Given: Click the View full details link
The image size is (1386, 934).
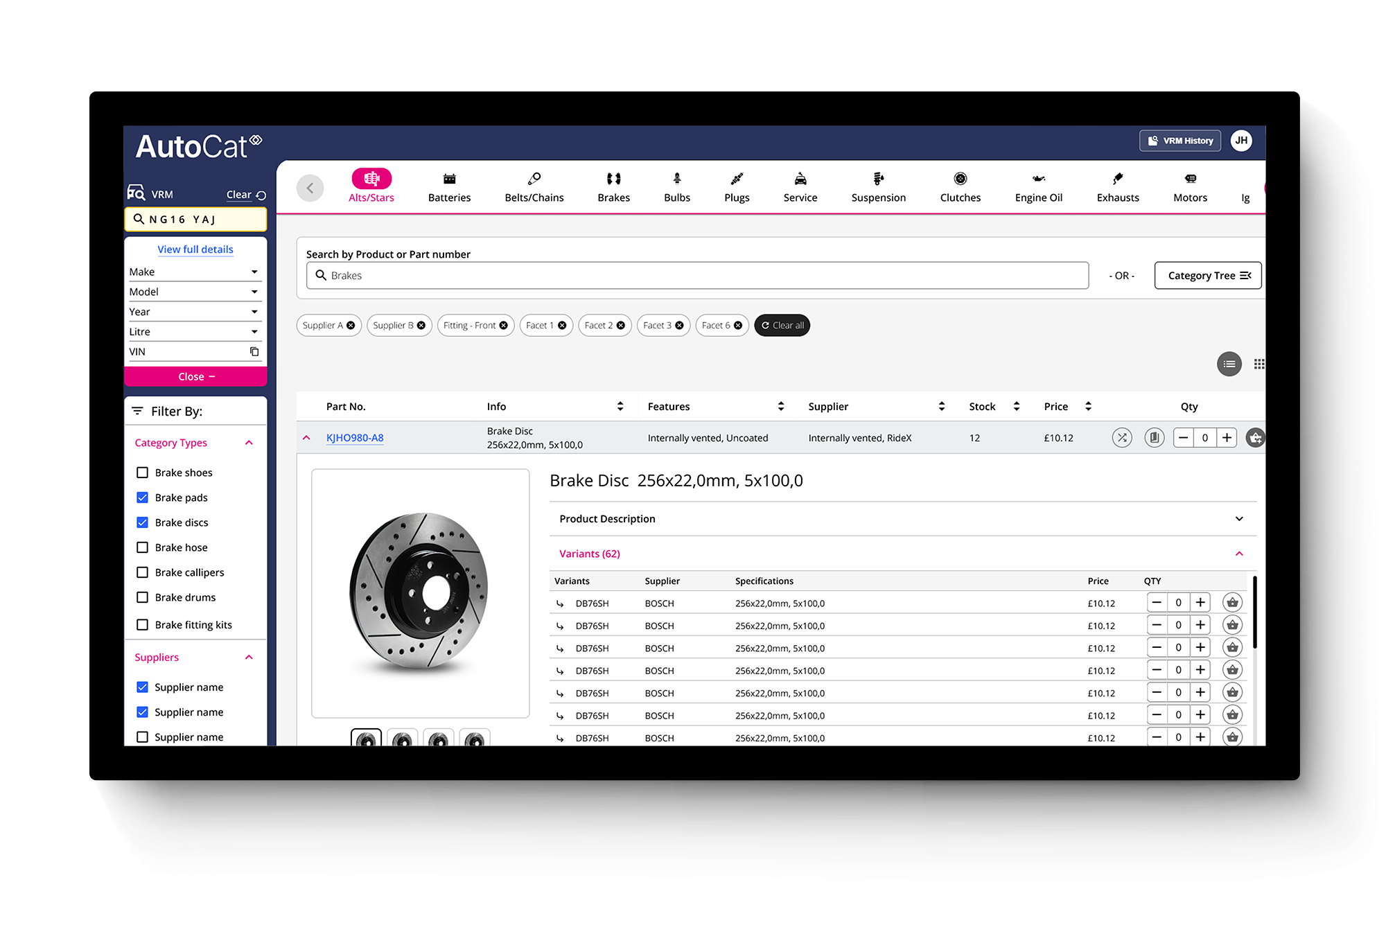Looking at the screenshot, I should coord(195,249).
